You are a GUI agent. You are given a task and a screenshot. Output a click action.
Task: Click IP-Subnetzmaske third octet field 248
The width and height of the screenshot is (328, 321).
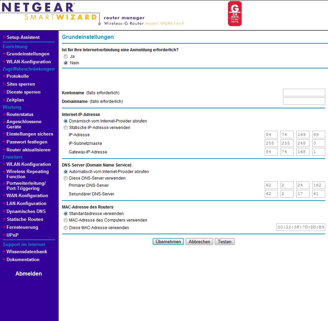point(303,143)
